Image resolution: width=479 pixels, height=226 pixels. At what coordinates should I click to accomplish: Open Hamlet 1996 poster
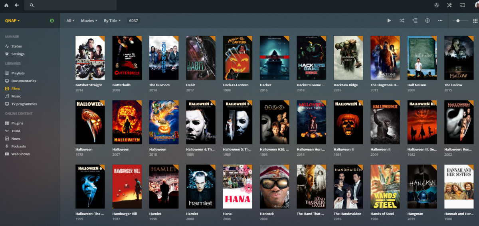[x=164, y=186]
